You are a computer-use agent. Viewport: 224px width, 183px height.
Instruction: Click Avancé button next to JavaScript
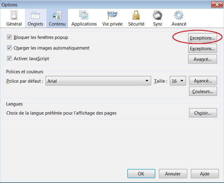[202, 59]
